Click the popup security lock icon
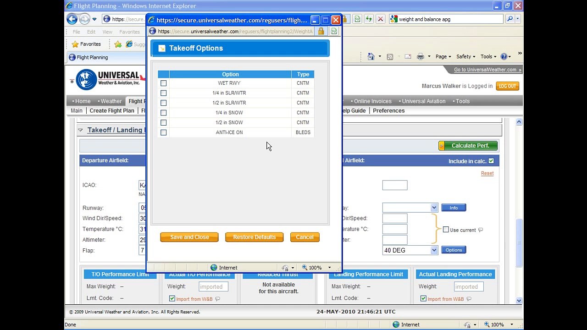This screenshot has width=587, height=330. (x=321, y=31)
